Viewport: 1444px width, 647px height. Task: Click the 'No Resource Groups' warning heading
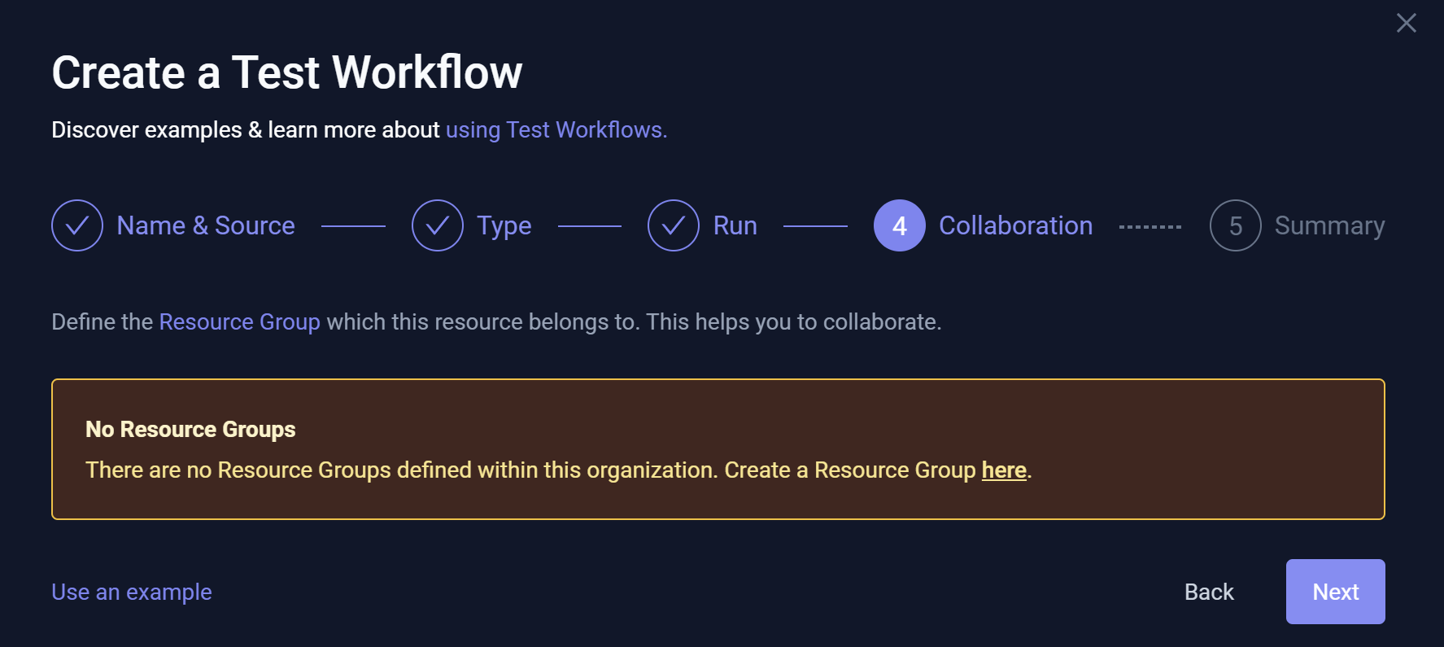click(190, 429)
